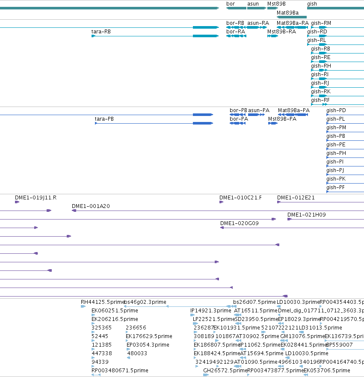Click the gish-RL transcript label

[317, 40]
